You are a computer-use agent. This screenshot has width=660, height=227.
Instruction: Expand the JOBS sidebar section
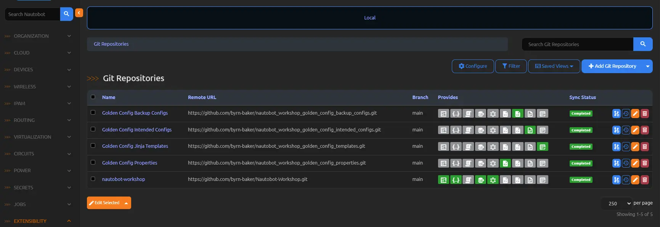point(38,205)
